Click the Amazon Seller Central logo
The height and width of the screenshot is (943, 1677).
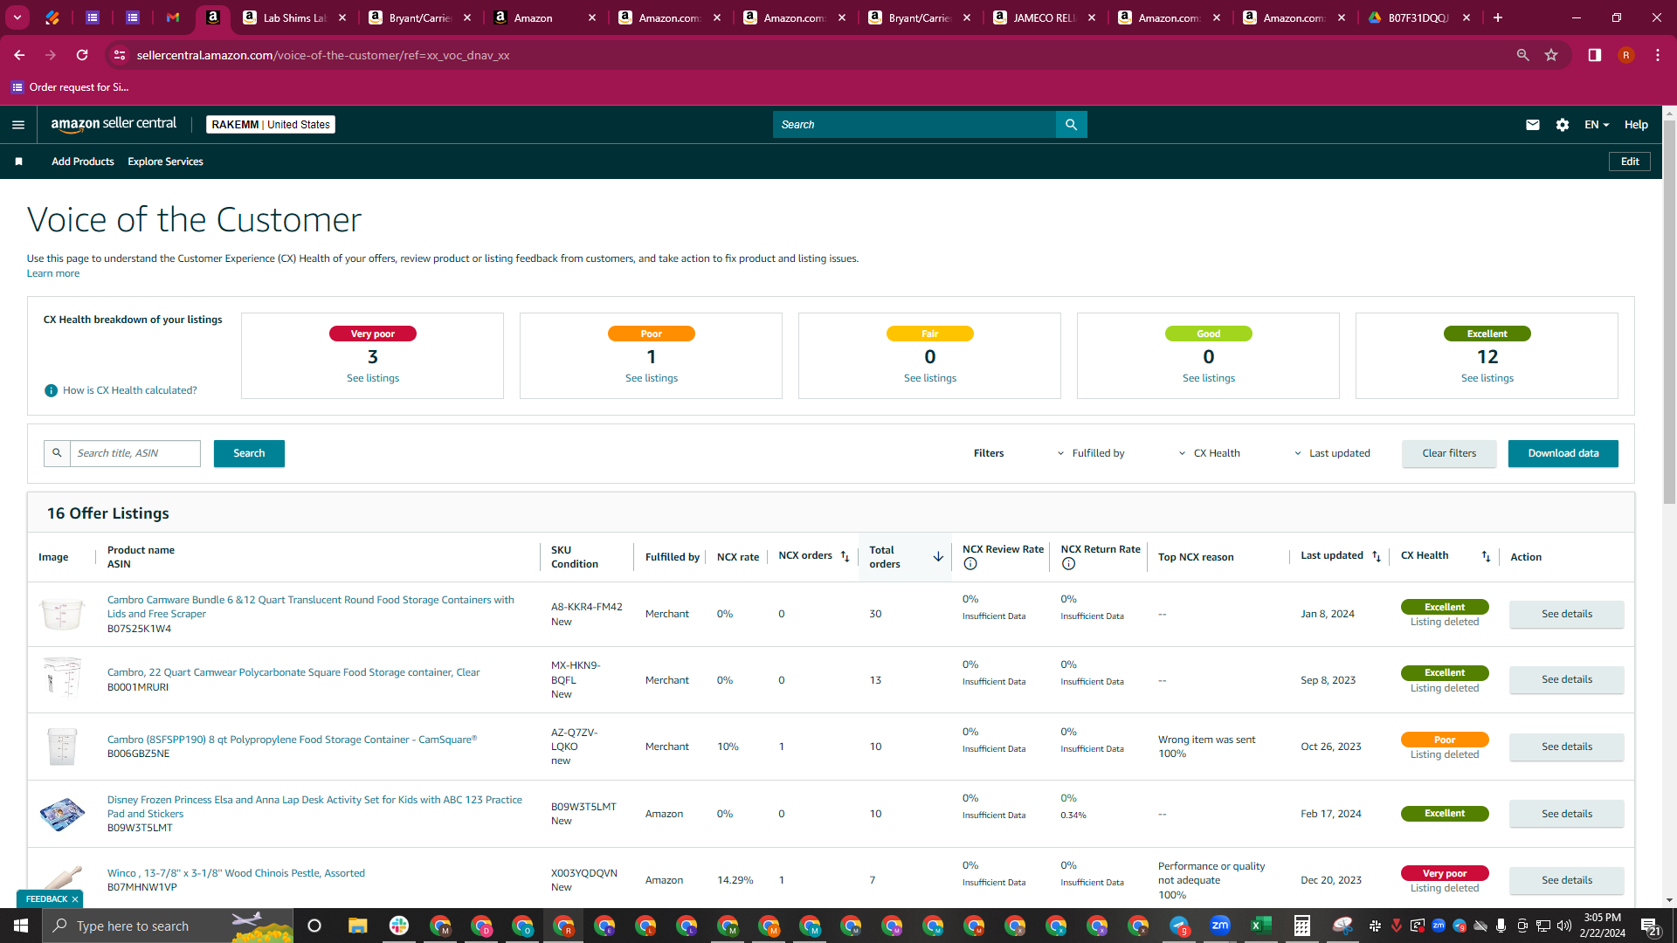pos(114,124)
